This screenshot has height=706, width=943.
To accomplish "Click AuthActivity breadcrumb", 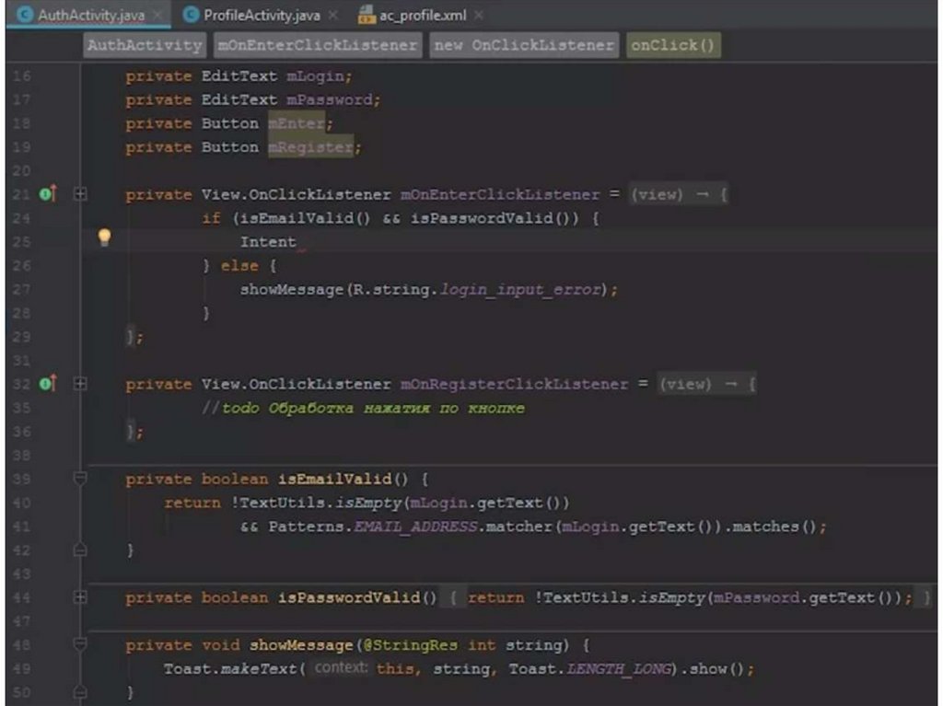I will pos(144,45).
